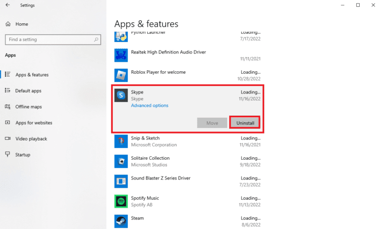Uninstall the Skype app
Image resolution: width=380 pixels, height=229 pixels.
point(245,123)
